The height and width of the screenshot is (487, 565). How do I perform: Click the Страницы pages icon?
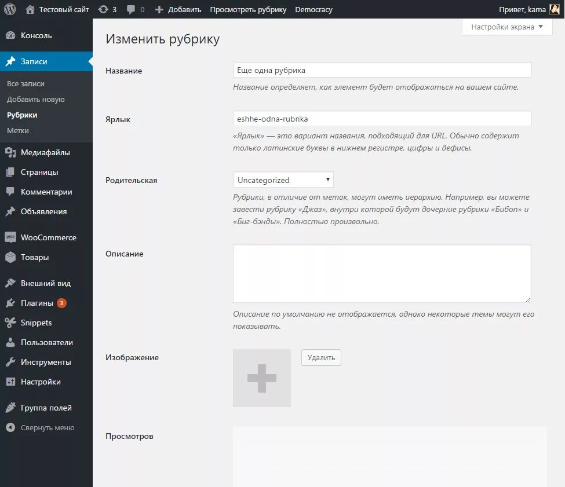(10, 172)
